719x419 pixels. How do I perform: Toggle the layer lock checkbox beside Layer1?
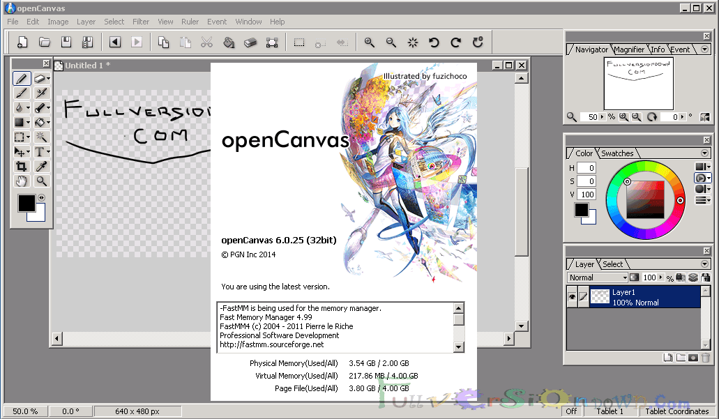(584, 296)
